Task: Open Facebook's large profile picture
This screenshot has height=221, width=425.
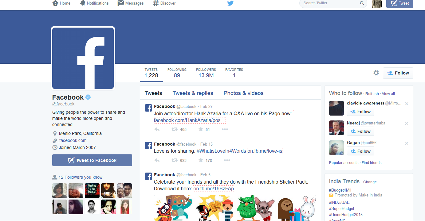Action: (83, 58)
